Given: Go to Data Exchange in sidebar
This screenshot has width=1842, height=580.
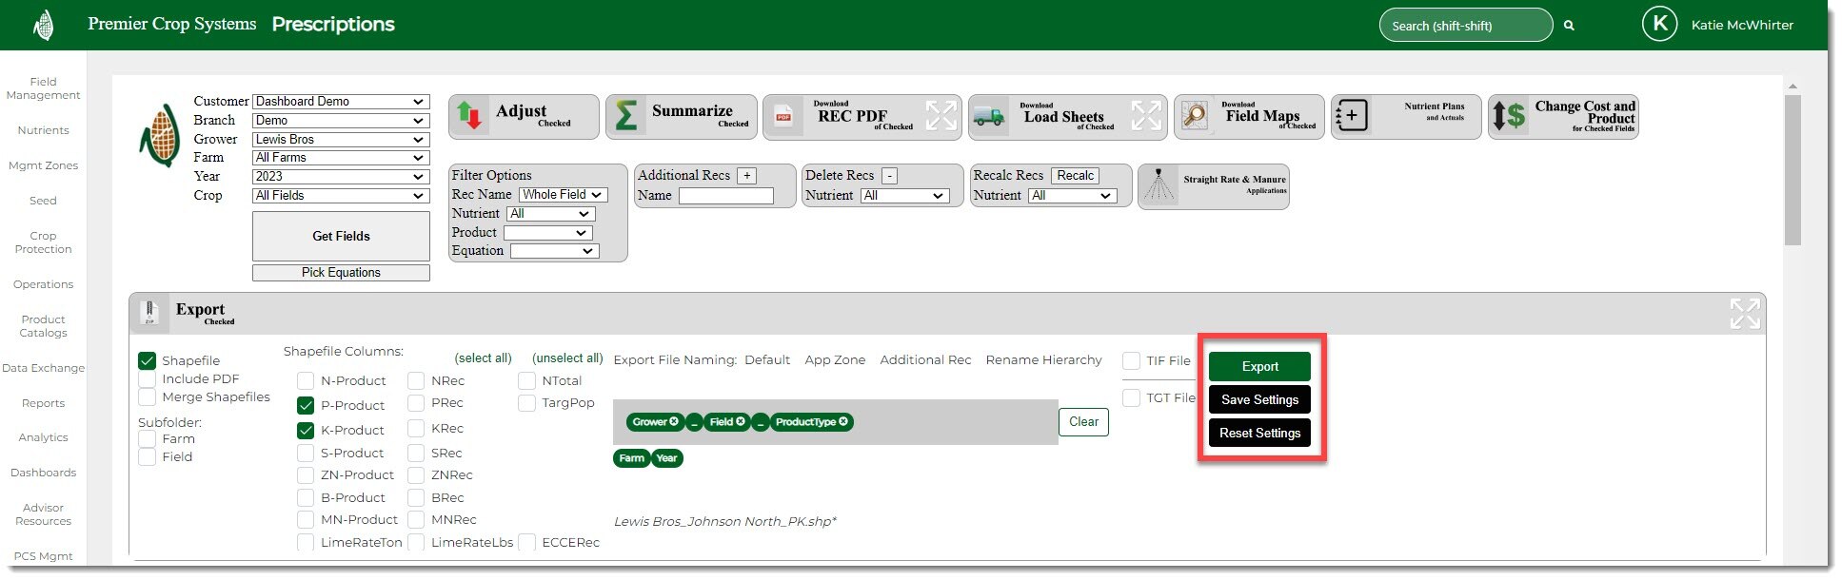Looking at the screenshot, I should [x=43, y=368].
